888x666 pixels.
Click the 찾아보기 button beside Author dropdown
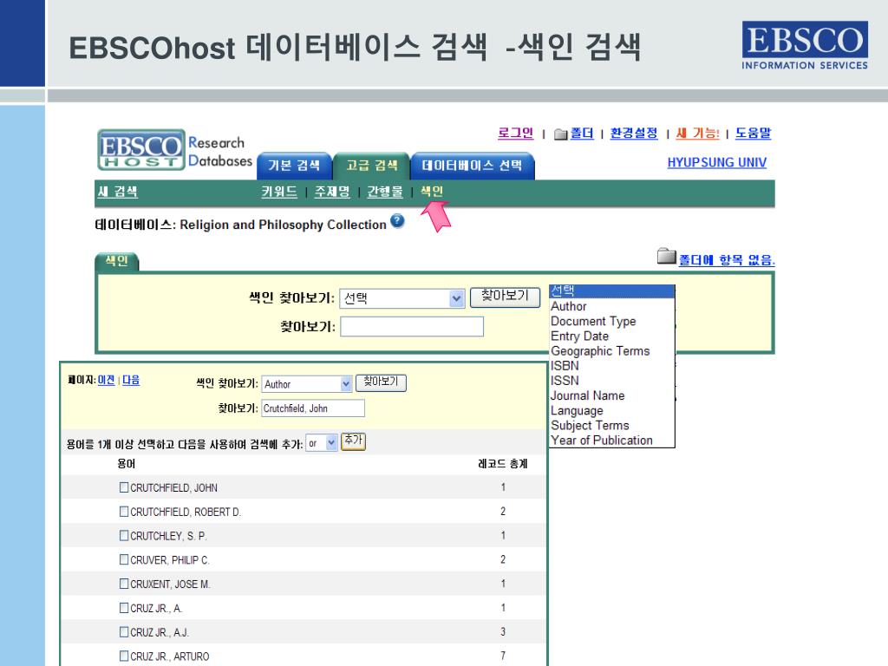click(381, 382)
